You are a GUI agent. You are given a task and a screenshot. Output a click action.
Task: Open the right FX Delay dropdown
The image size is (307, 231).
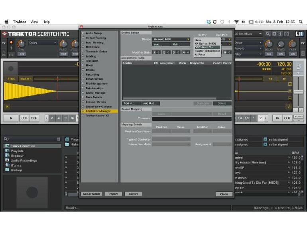point(248,43)
